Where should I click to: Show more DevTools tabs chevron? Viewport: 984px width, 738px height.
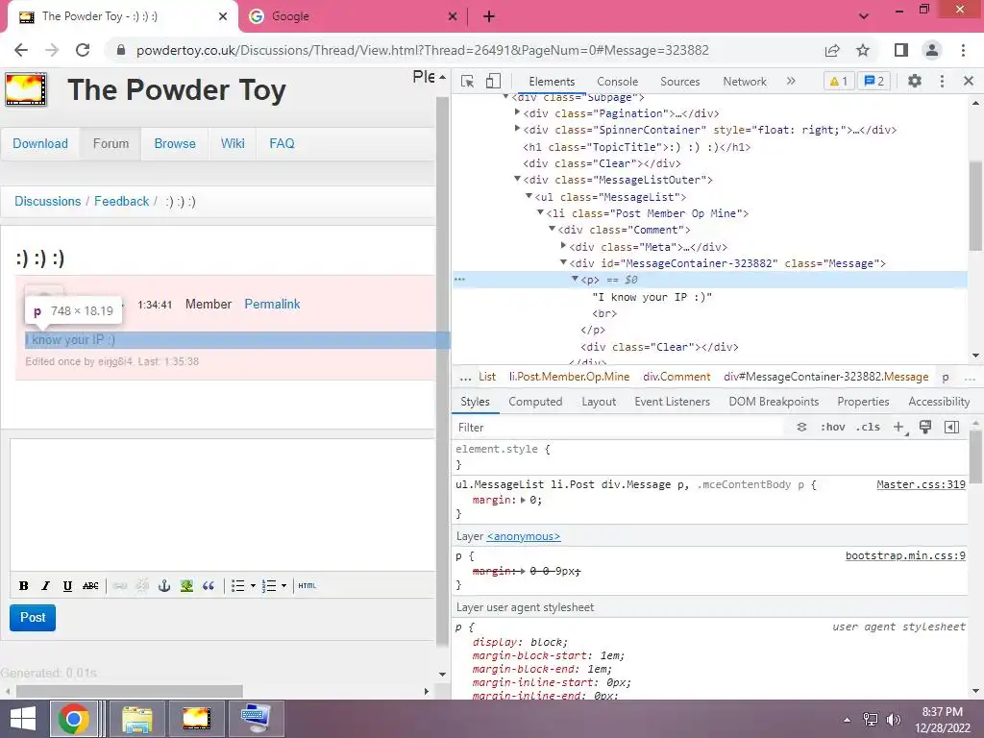click(x=791, y=81)
